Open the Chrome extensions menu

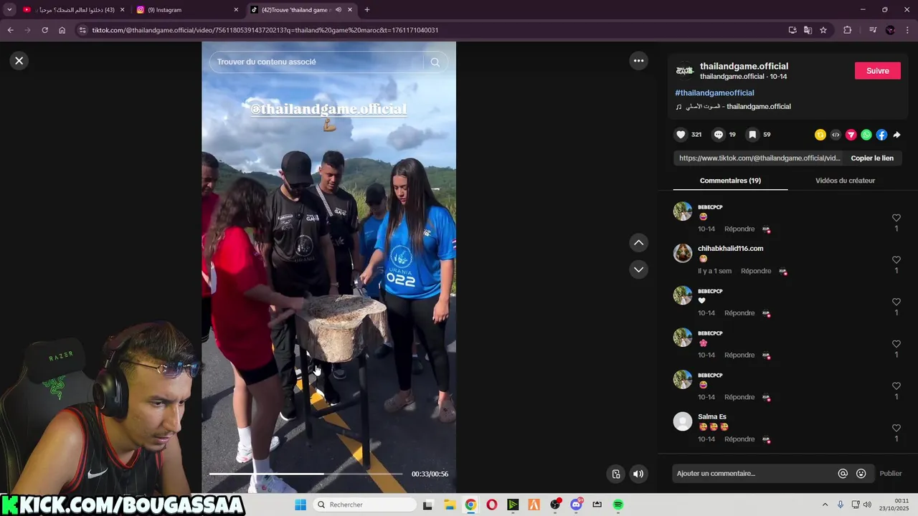click(x=847, y=30)
